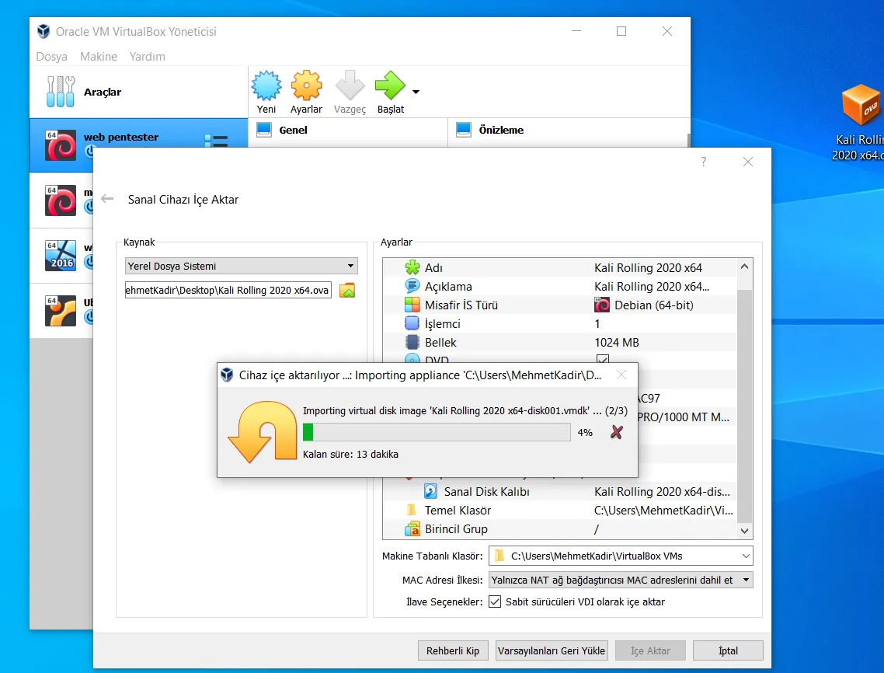Open the Yardım menu
The width and height of the screenshot is (884, 673).
coord(147,57)
